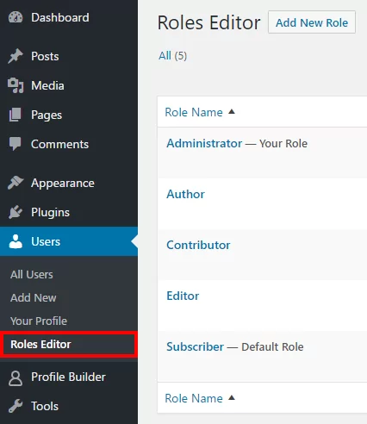Click the Comments speech bubble icon
Viewport: 367px width, 424px height.
pos(15,144)
